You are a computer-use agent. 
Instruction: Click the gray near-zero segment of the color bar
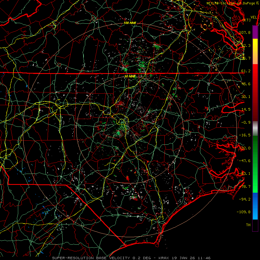[x=255, y=129]
